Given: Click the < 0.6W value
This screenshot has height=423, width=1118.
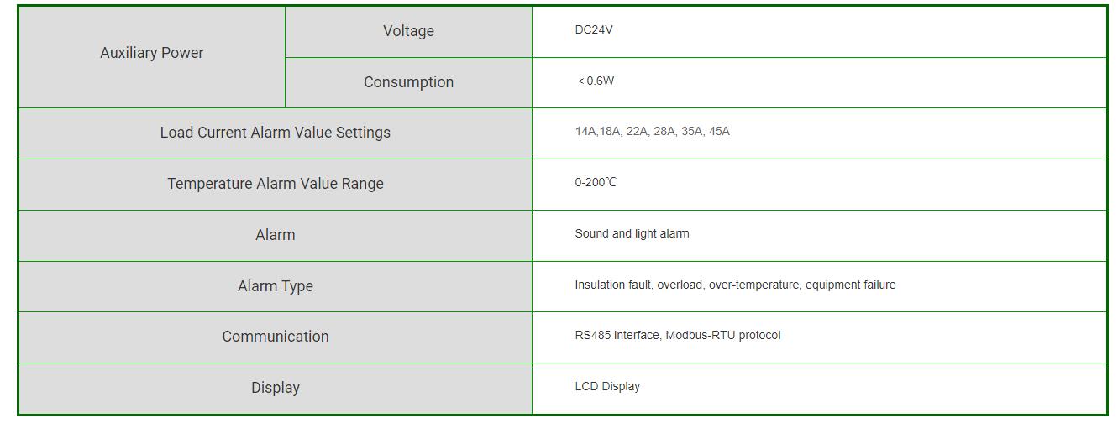Looking at the screenshot, I should coord(596,81).
